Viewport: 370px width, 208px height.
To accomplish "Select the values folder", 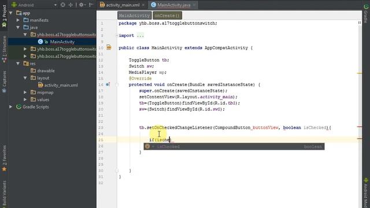I will (43, 99).
